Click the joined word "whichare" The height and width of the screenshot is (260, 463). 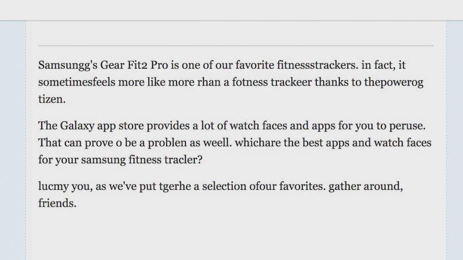tap(258, 143)
